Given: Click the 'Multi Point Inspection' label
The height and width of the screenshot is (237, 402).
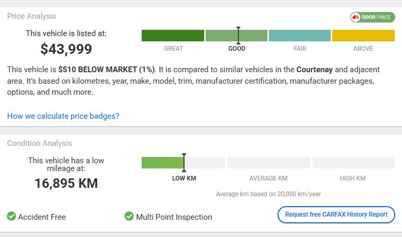Looking at the screenshot, I should point(174,217).
